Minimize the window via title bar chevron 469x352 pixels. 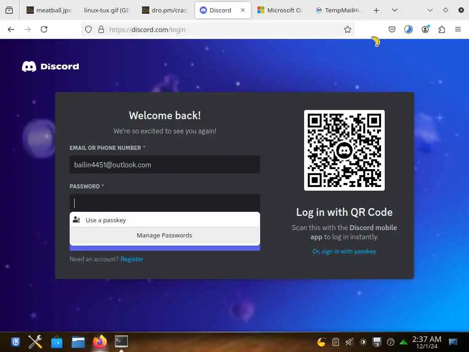click(430, 10)
